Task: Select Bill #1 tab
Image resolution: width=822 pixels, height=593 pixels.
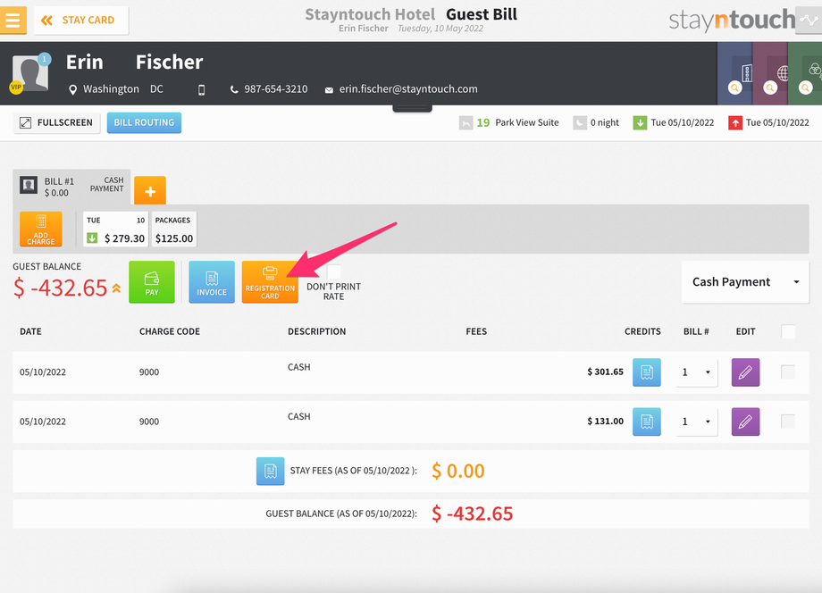Action: [71, 187]
